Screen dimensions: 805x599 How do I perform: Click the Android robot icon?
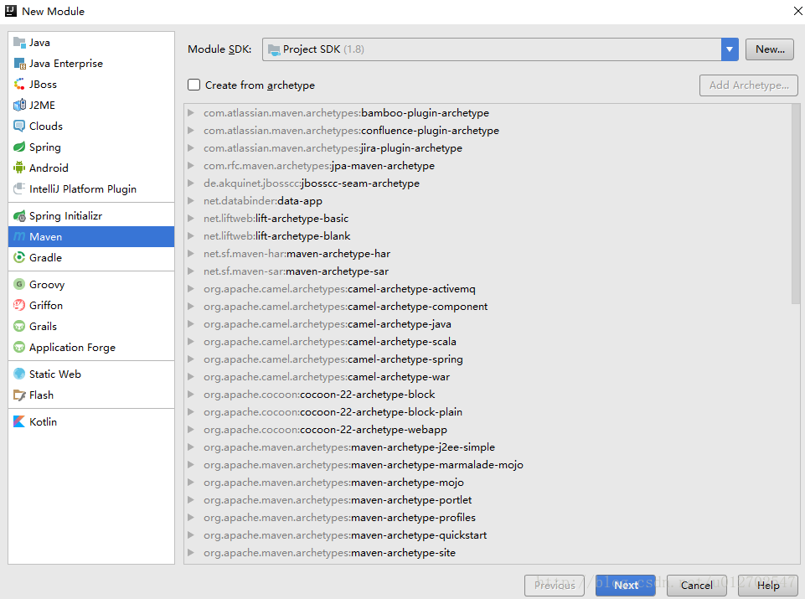pos(19,168)
